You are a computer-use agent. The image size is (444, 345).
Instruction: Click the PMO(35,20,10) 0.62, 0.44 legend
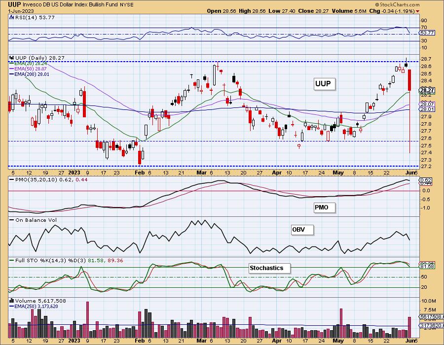tap(51, 179)
